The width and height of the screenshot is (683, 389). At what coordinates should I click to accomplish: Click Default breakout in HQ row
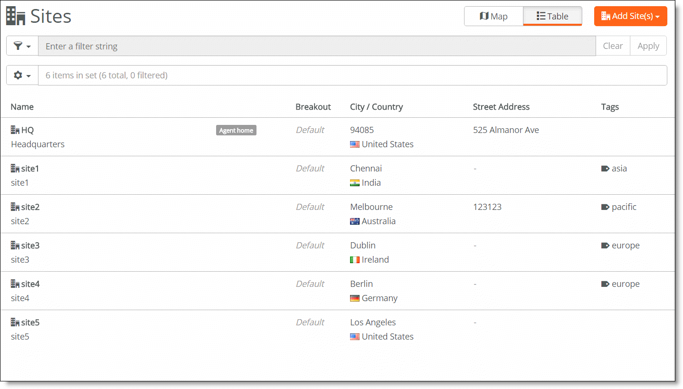[x=310, y=130]
